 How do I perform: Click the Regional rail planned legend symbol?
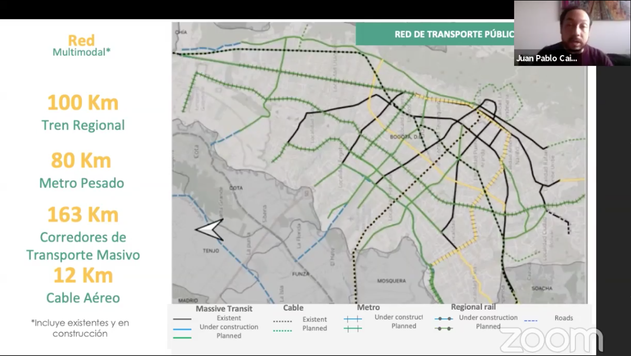(443, 328)
